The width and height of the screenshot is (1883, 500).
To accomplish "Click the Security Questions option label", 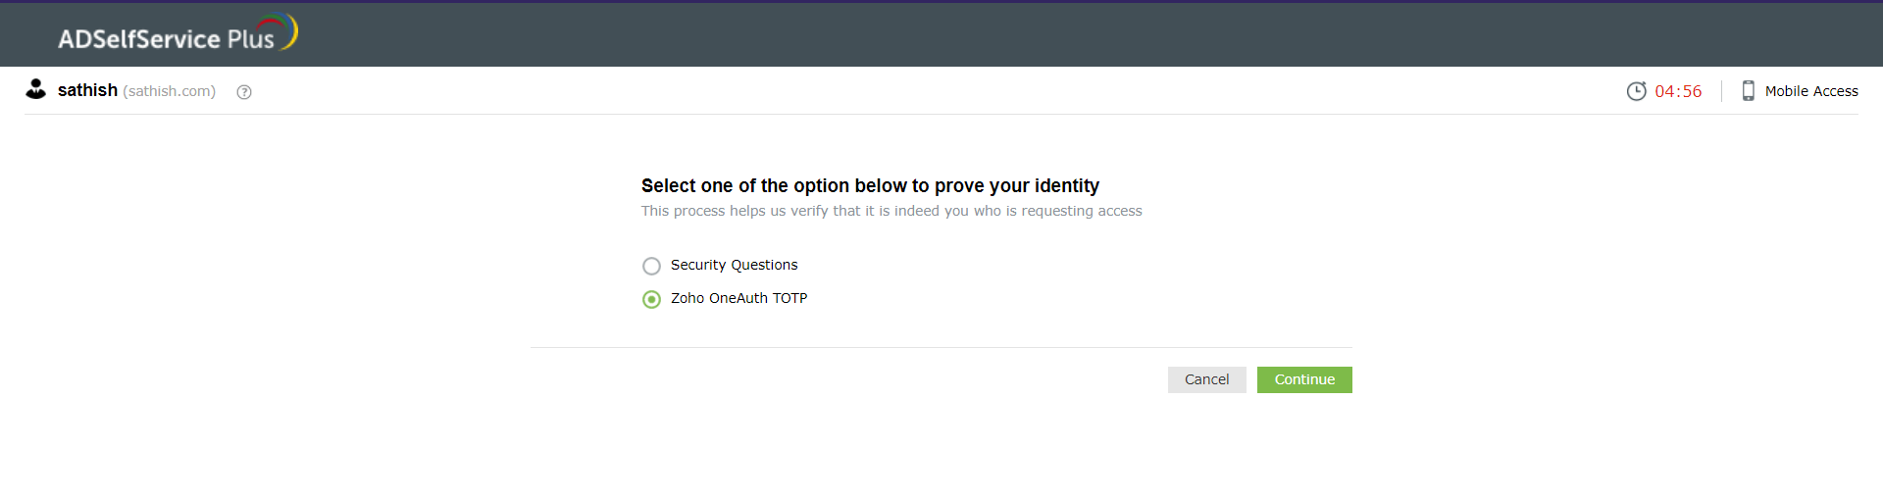I will [734, 265].
